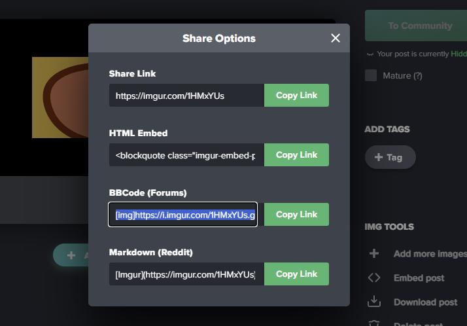467x326 pixels.
Task: Click the Markdown Imgur link field
Action: coord(186,274)
